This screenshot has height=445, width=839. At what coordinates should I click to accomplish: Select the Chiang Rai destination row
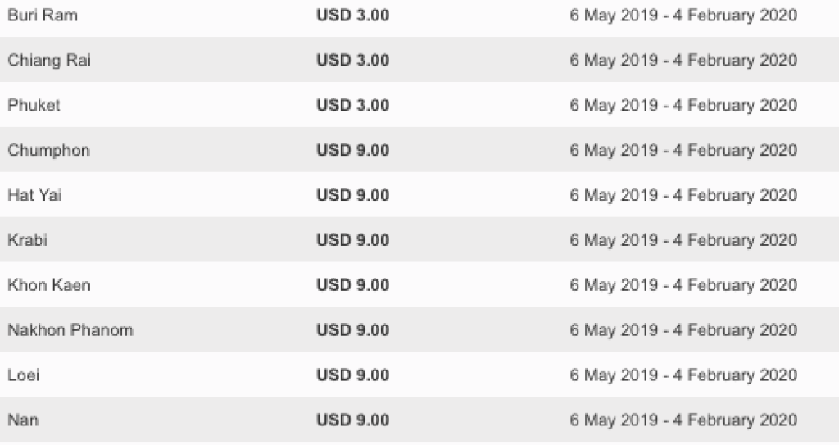pyautogui.click(x=49, y=61)
